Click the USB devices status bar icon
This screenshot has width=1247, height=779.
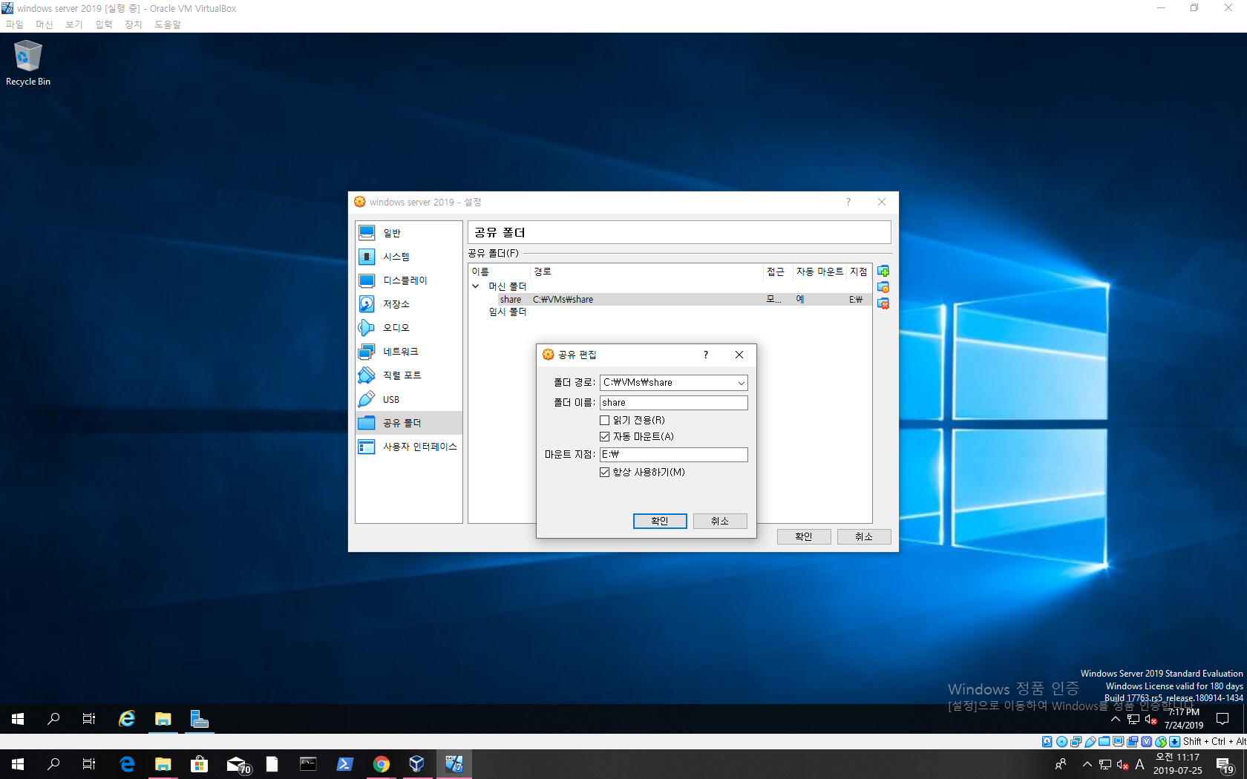tap(1090, 742)
